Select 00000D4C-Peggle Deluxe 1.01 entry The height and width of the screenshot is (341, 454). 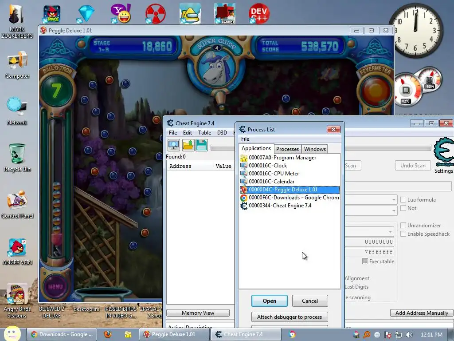pos(290,190)
